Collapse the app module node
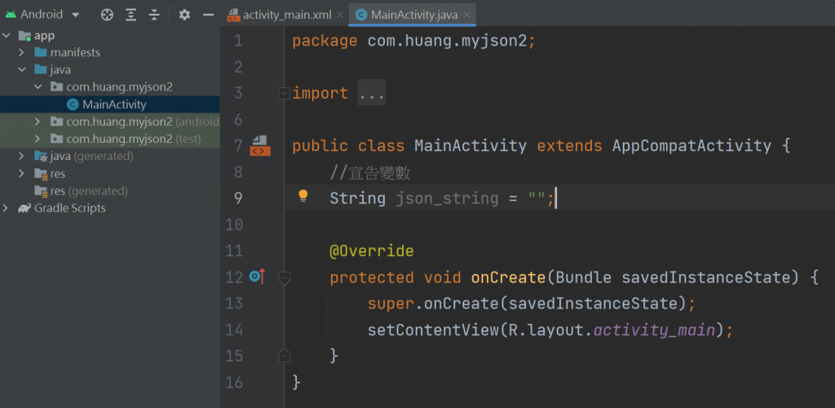The height and width of the screenshot is (408, 835). 7,36
